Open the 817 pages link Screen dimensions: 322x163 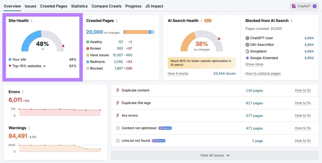[x=254, y=103]
